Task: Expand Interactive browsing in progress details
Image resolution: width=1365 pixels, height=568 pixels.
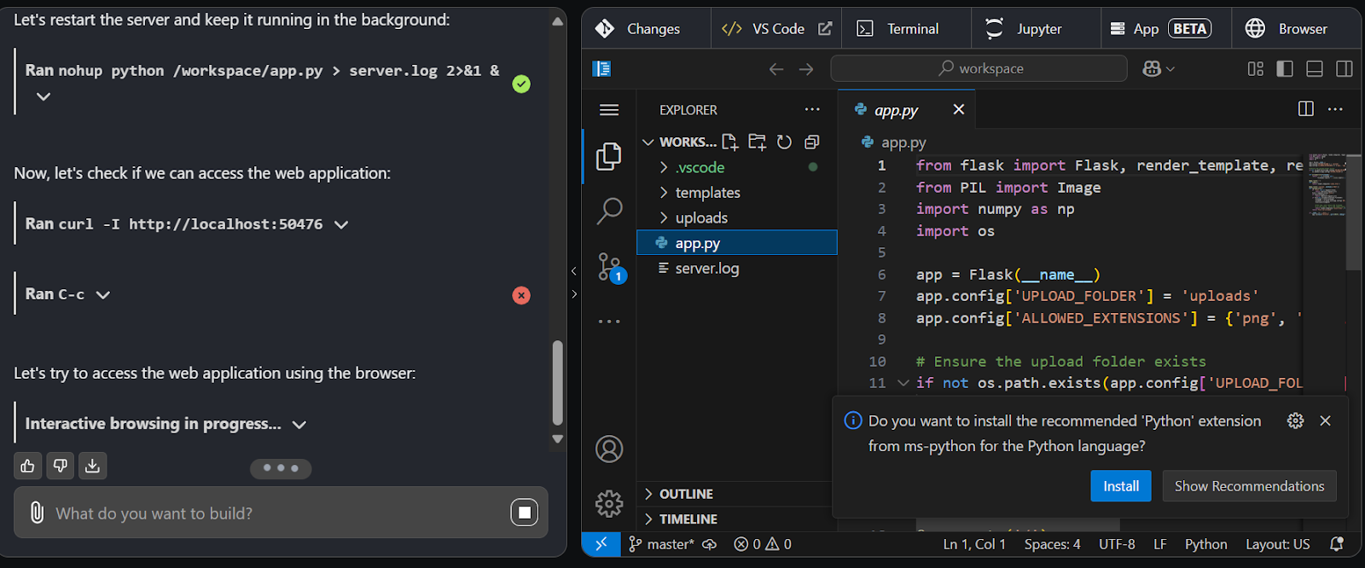Action: coord(299,425)
